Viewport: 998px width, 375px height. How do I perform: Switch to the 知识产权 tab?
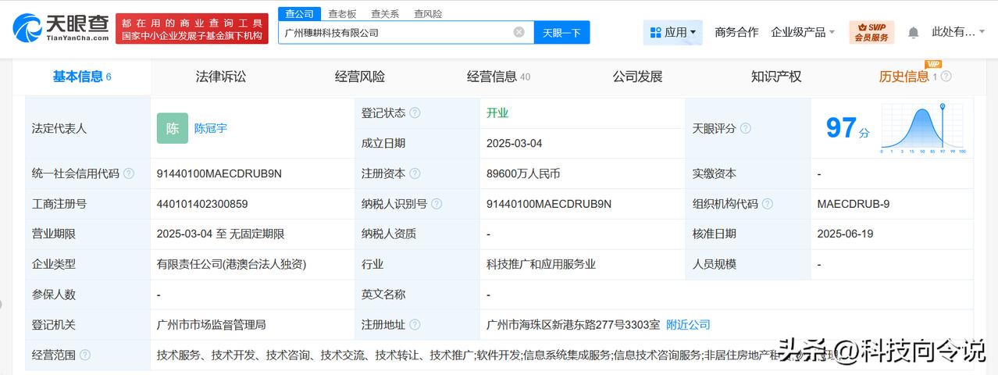pyautogui.click(x=776, y=77)
